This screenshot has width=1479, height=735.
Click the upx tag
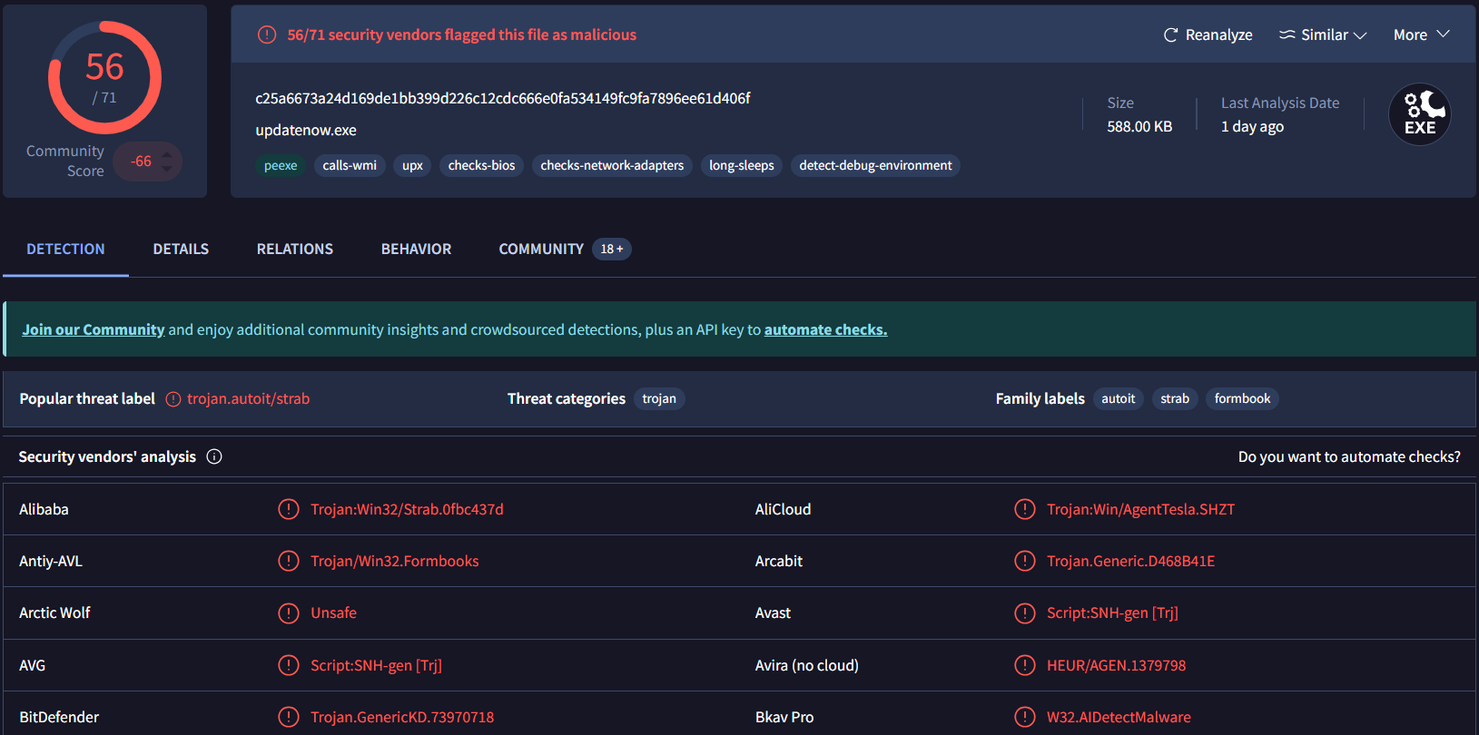click(412, 165)
